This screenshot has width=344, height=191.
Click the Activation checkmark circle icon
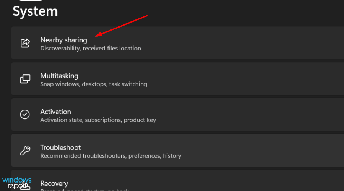pyautogui.click(x=25, y=115)
